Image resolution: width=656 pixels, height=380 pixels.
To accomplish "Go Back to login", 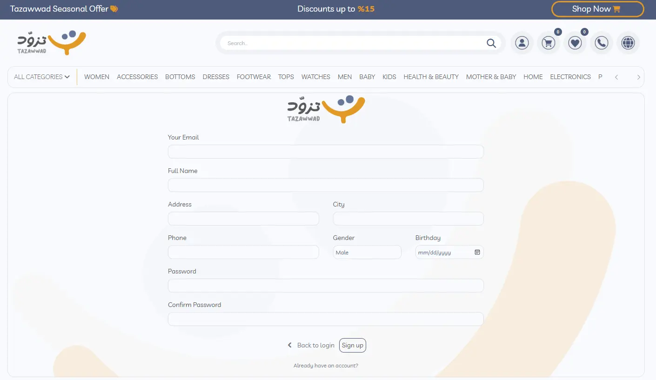I will pyautogui.click(x=311, y=345).
